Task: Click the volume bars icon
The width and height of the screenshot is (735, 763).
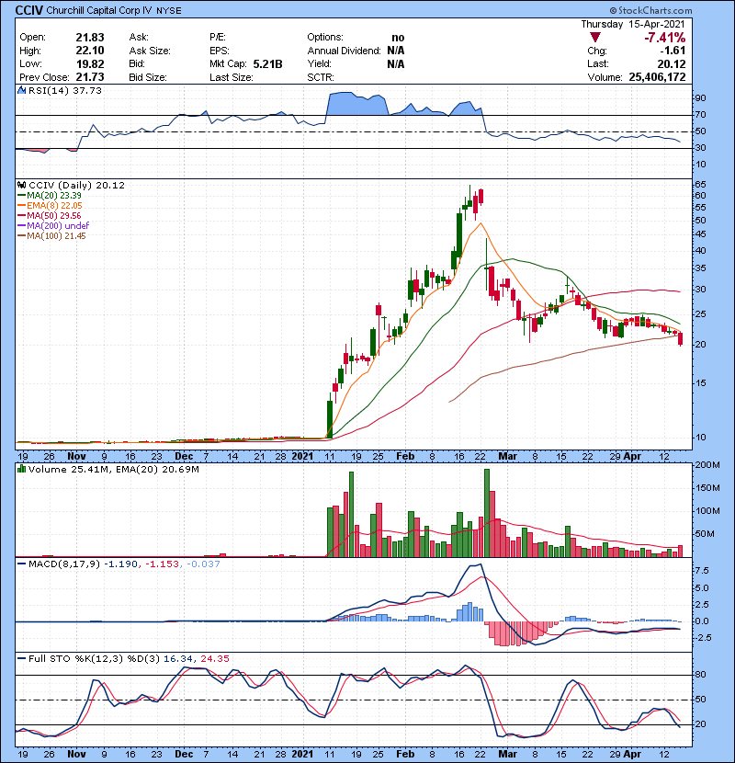Action: click(x=21, y=470)
